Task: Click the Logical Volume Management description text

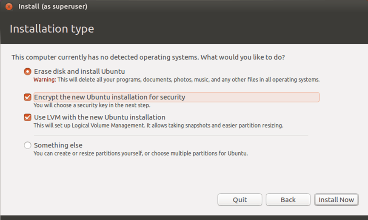Action: [158, 125]
